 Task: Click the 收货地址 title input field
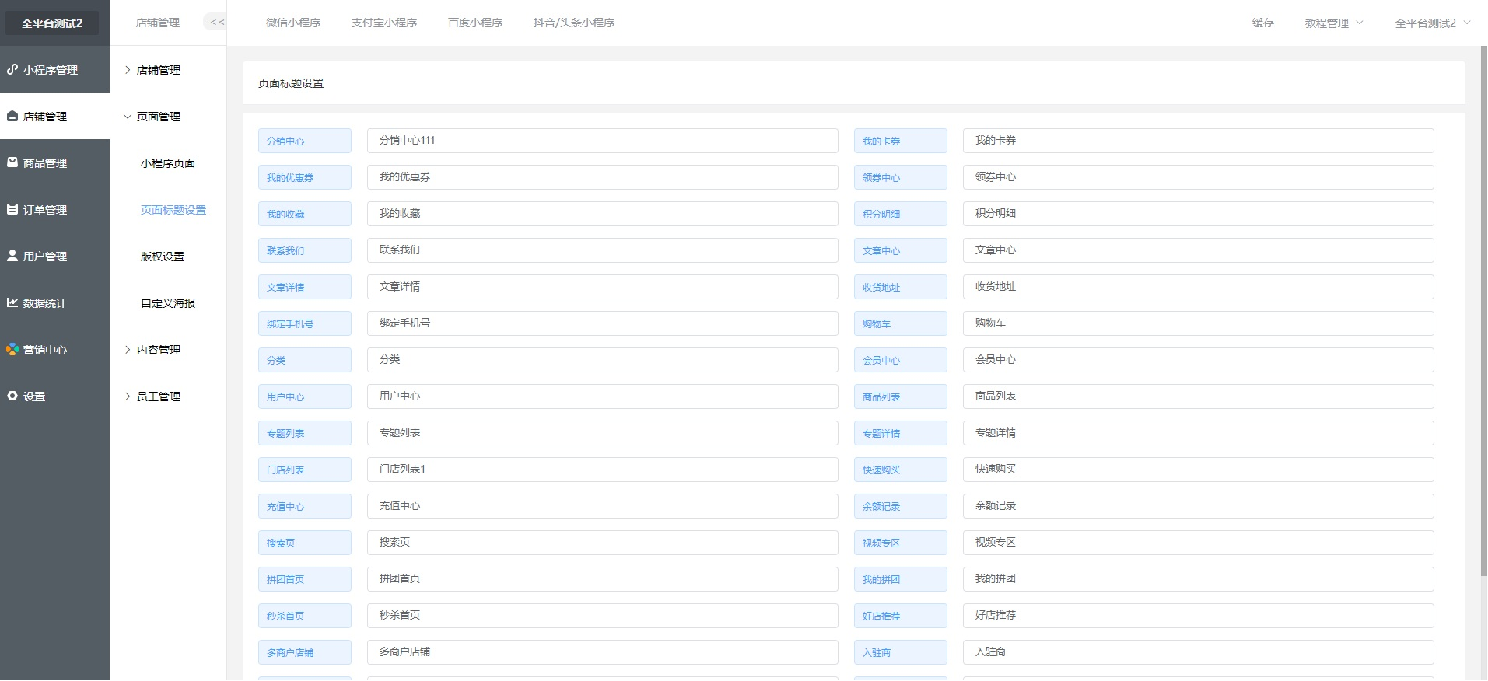(1199, 287)
